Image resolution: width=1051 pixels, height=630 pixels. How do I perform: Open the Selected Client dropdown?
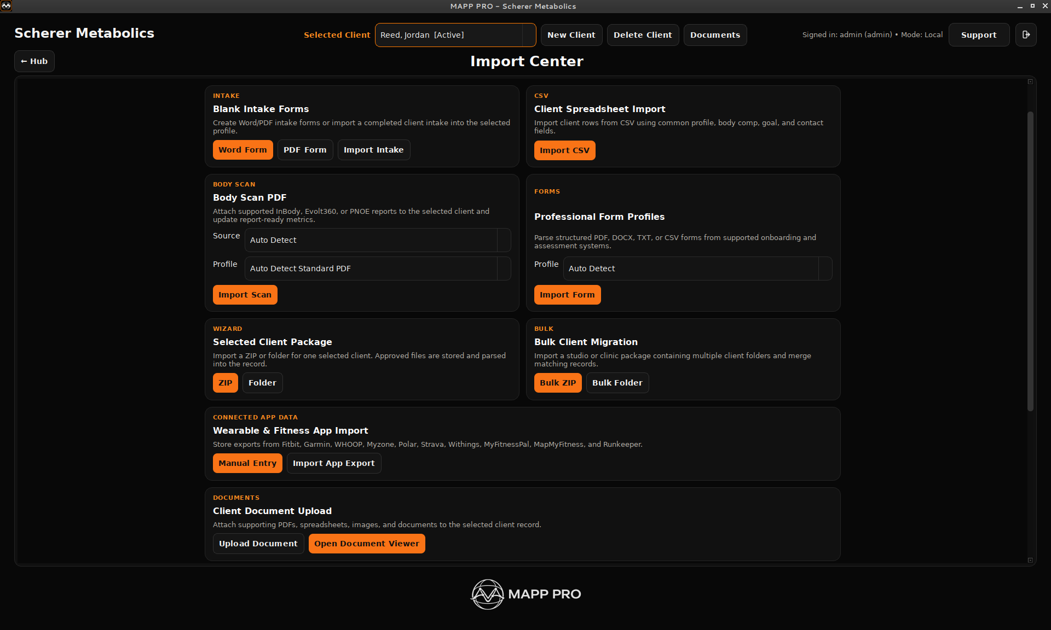pos(455,35)
